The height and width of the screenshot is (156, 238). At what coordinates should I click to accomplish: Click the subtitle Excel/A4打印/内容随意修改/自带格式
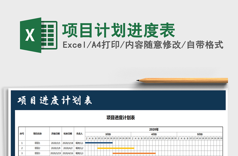[x=143, y=45]
